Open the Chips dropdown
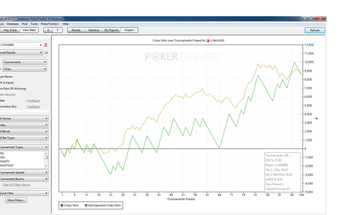The height and width of the screenshot is (215, 345). click(x=25, y=69)
